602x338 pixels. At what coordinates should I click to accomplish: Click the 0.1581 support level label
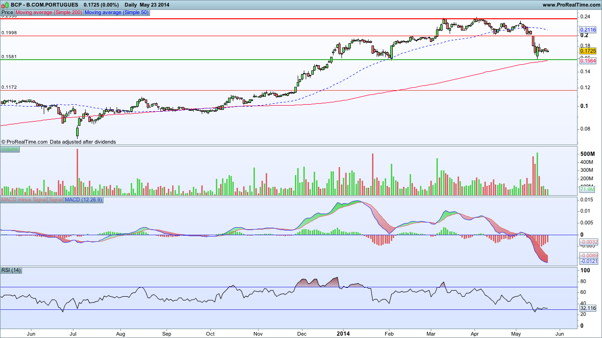click(9, 57)
